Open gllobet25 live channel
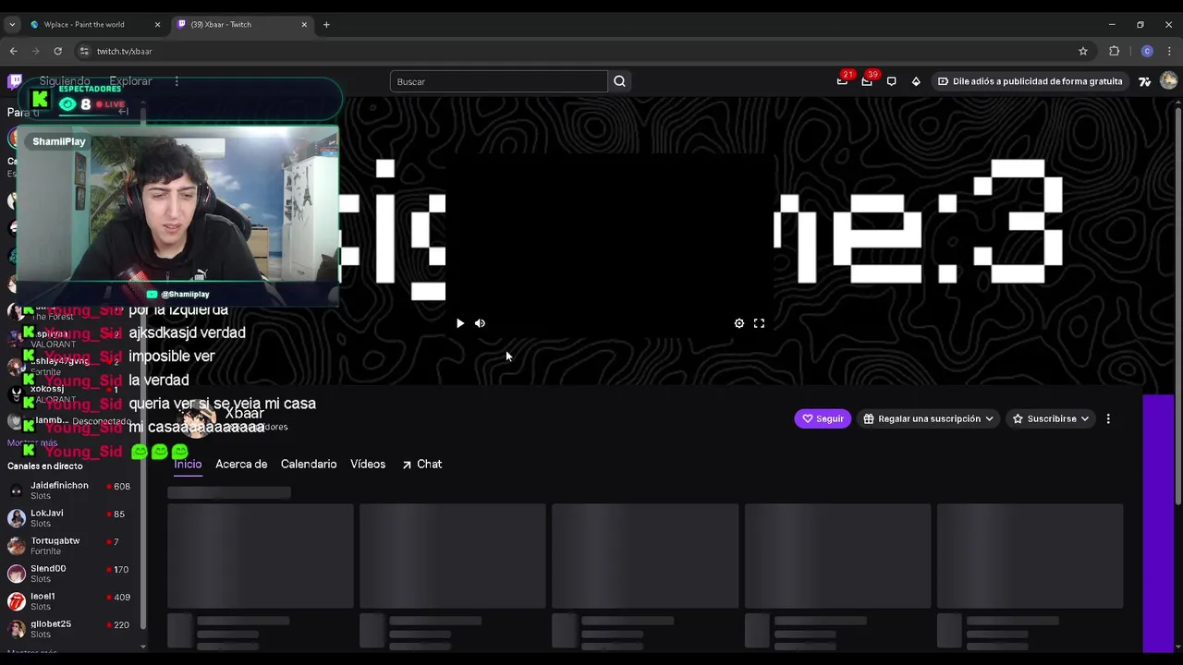 pos(72,629)
